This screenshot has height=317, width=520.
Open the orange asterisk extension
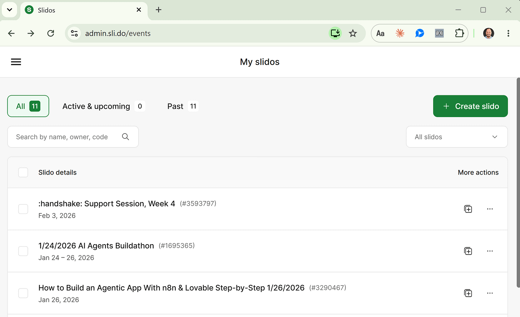pos(400,33)
